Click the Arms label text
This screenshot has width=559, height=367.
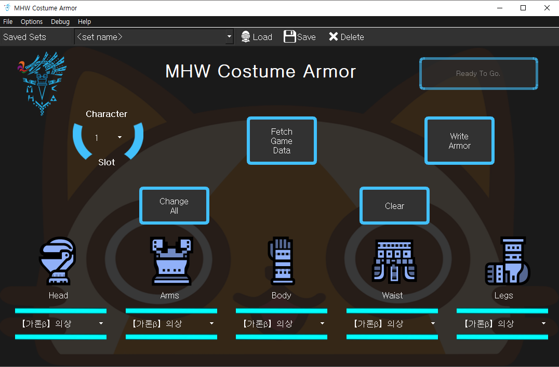170,295
